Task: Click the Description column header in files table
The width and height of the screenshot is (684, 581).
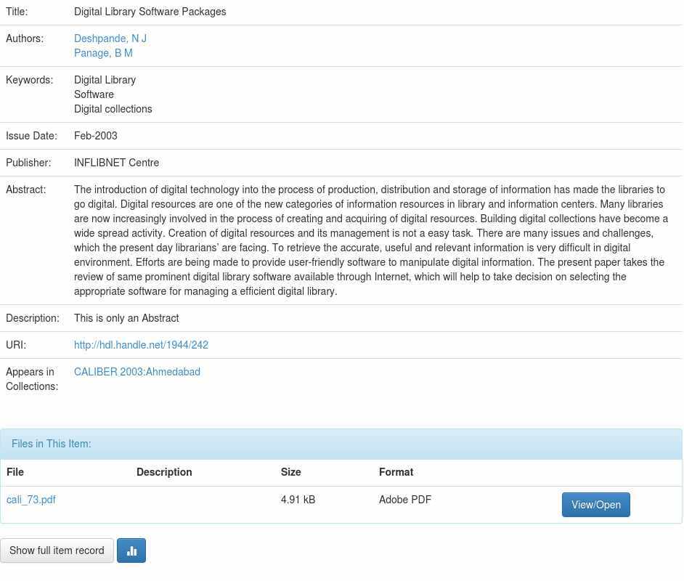Action: point(164,472)
